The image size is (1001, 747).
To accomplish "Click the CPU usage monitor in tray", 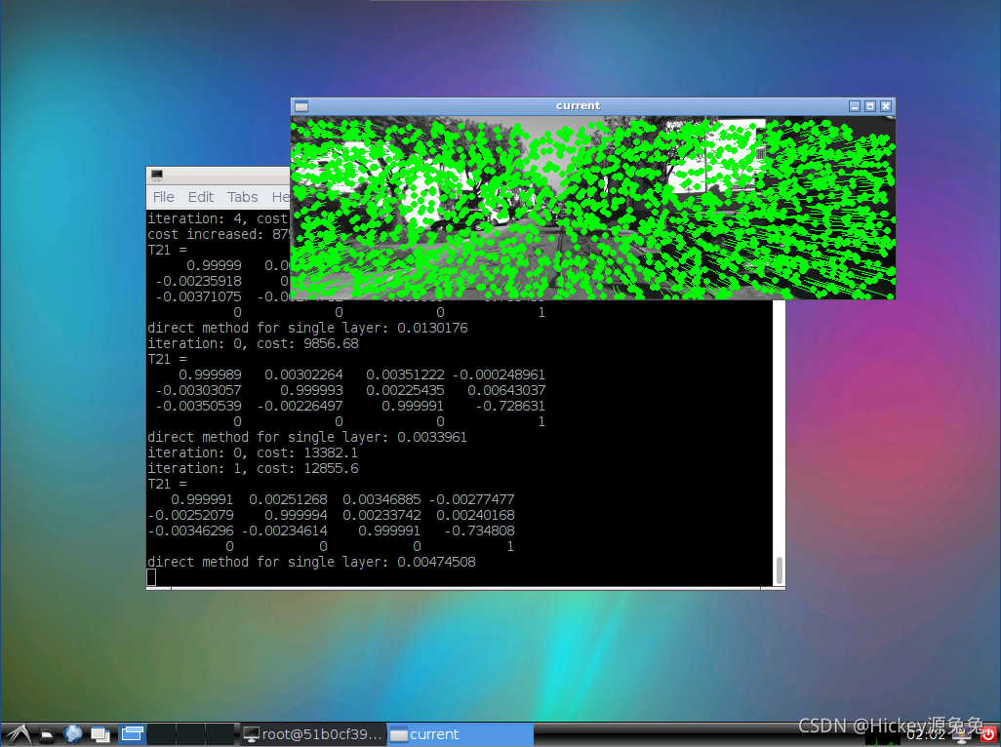I will [883, 735].
